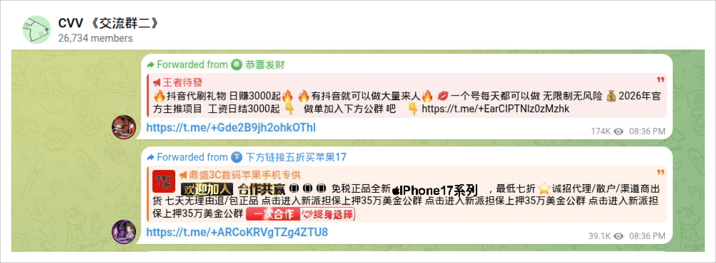Open the CVV group avatar

coord(37,30)
